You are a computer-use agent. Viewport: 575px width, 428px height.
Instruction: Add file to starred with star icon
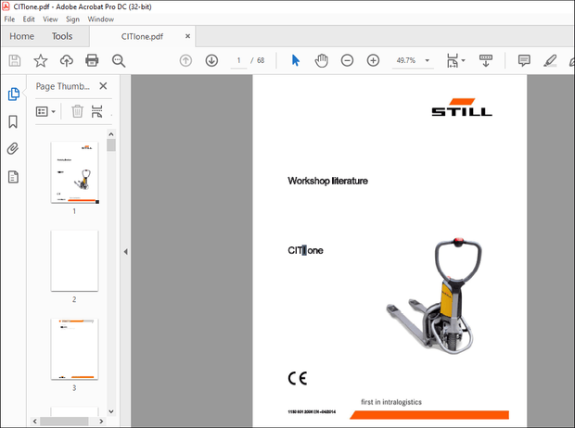coord(40,60)
